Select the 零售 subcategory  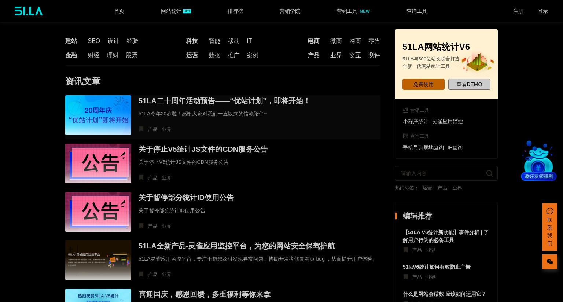pos(374,41)
